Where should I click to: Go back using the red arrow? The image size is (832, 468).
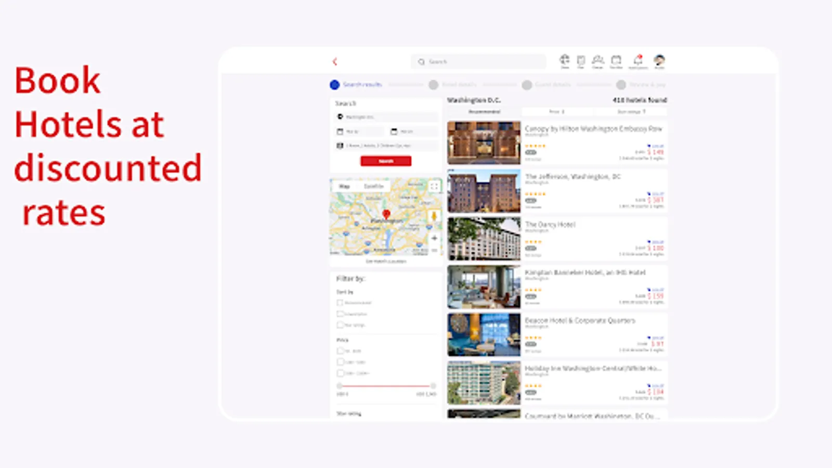335,61
